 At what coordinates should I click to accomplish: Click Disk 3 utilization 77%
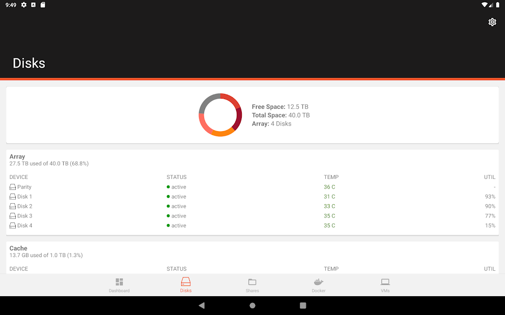[x=490, y=216]
